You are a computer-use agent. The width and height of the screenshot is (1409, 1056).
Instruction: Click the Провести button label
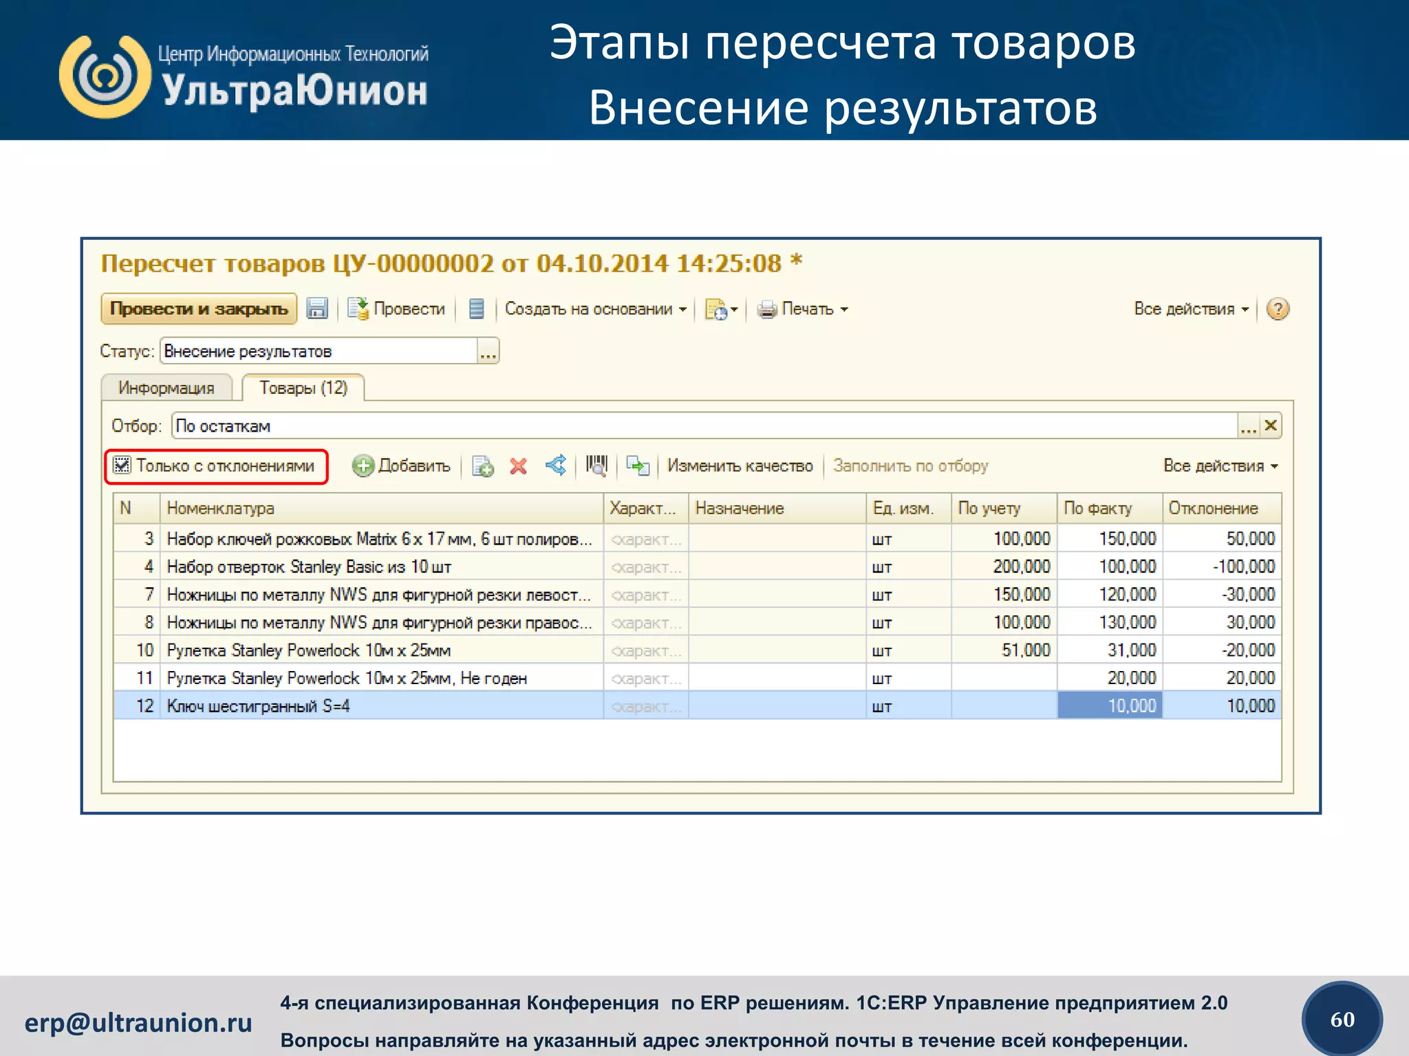point(409,309)
